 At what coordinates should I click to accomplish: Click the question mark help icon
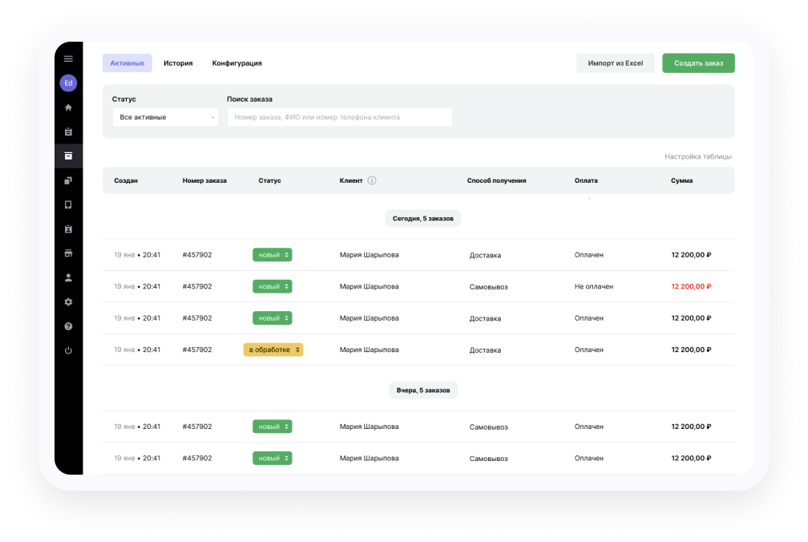pyautogui.click(x=68, y=326)
